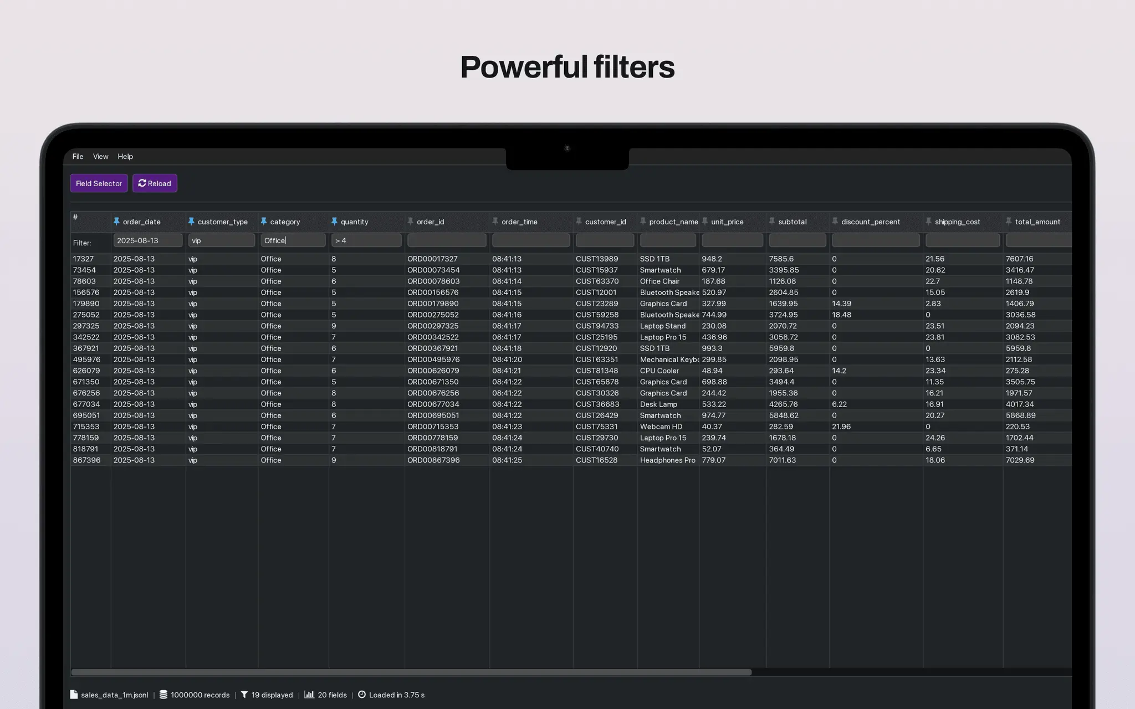The height and width of the screenshot is (709, 1135).
Task: Open the Help menu
Action: pos(125,157)
